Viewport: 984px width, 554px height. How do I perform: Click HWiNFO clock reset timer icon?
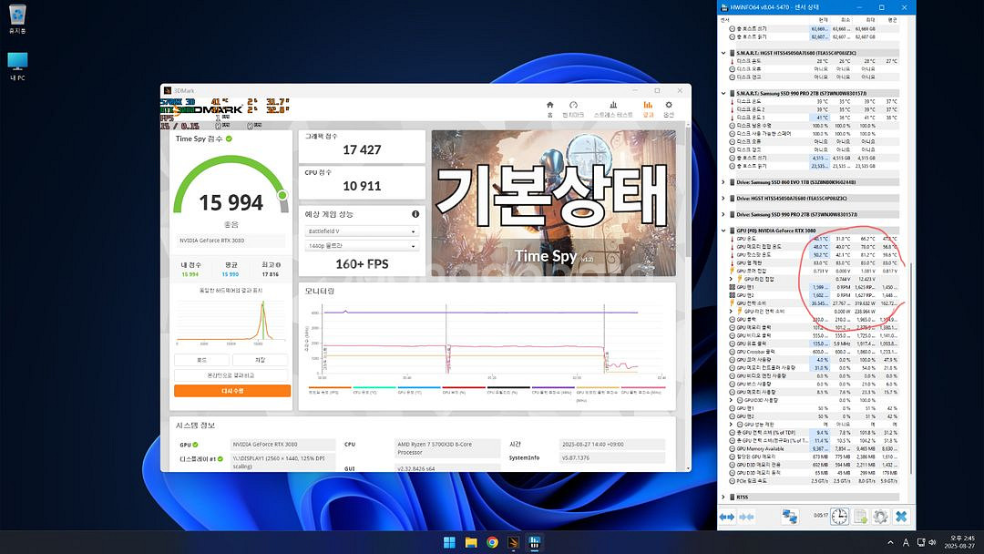pos(840,517)
